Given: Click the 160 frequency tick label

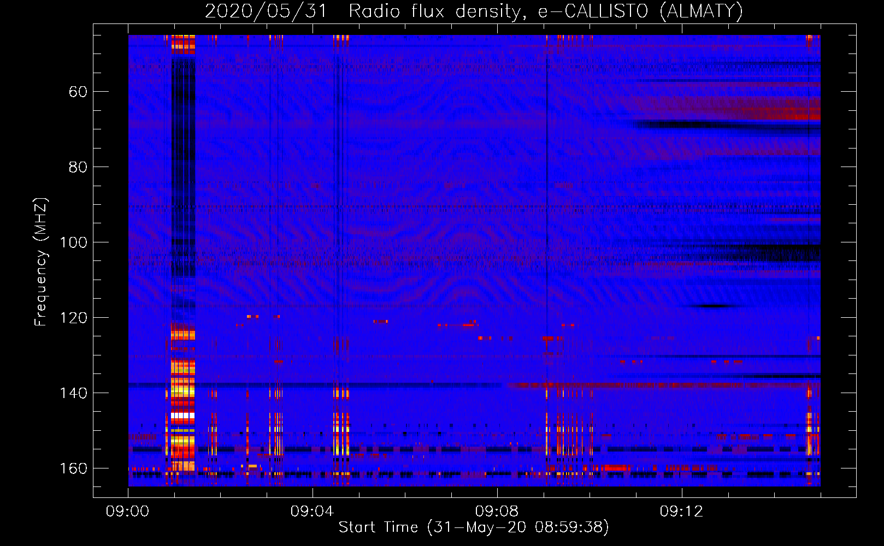Looking at the screenshot, I should [74, 468].
